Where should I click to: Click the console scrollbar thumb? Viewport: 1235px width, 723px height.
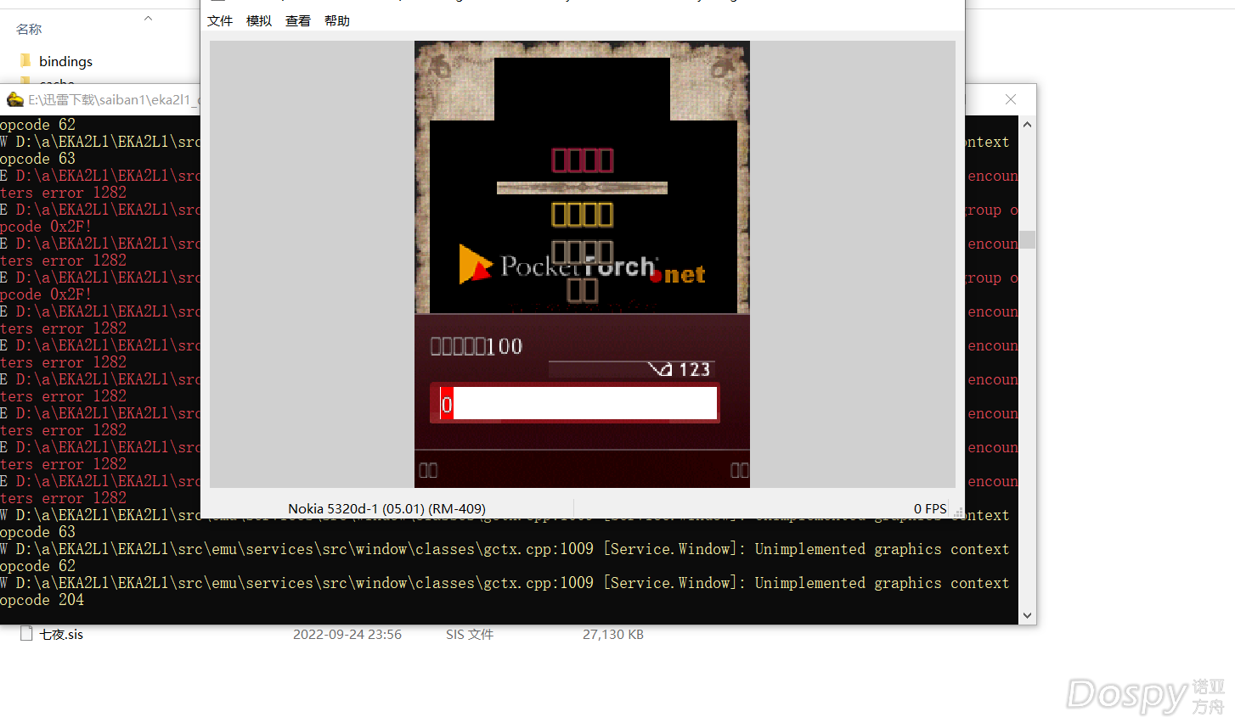coord(1027,240)
